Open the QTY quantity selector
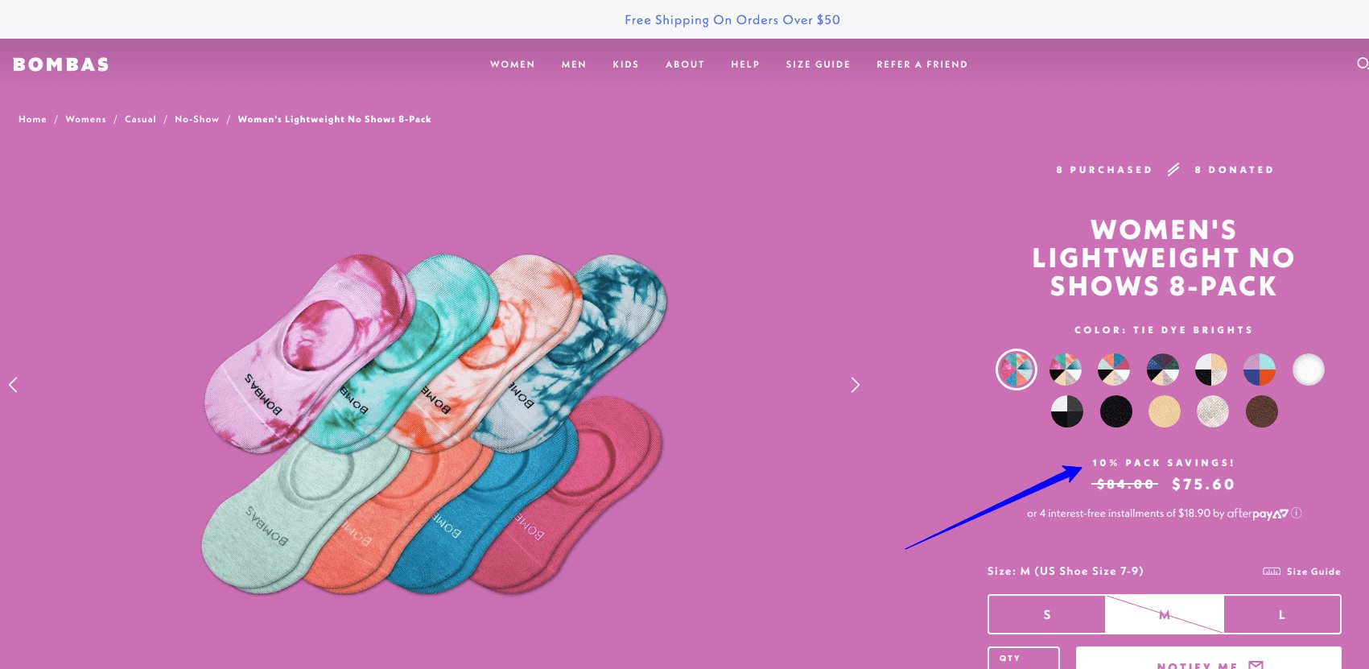The width and height of the screenshot is (1369, 669). [x=1024, y=659]
